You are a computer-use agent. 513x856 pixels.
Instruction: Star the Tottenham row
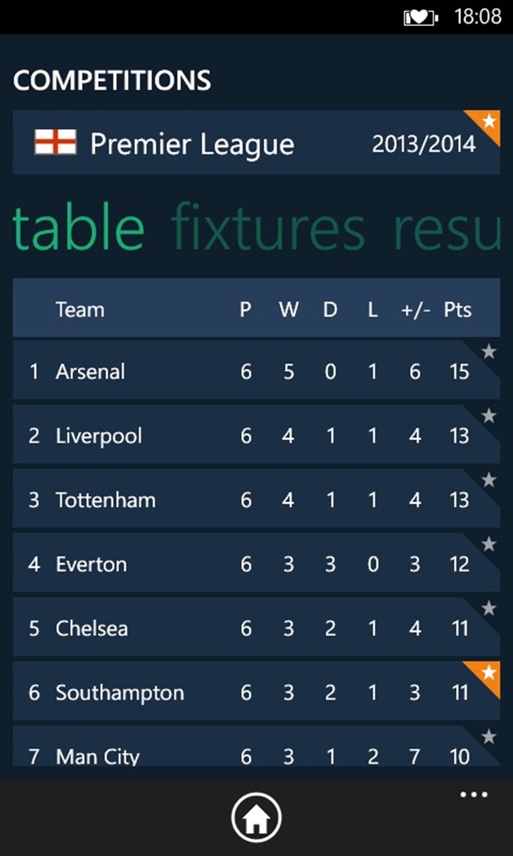(489, 480)
